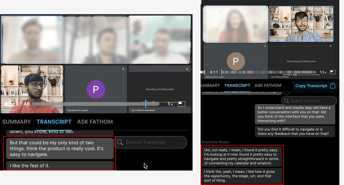This screenshot has width=344, height=185.
Task: Click the 0:11 timestamp in right player
Action: [214, 72]
